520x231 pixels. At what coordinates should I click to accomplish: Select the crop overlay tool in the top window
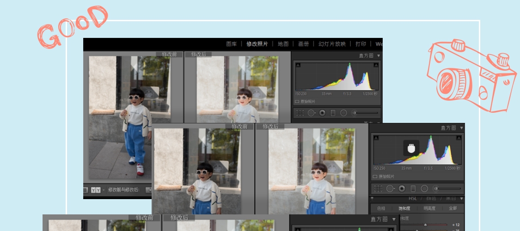click(300, 113)
